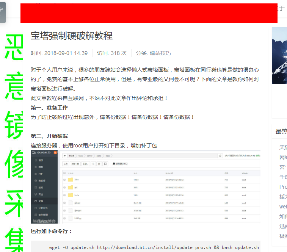The image size is (287, 252).
Task: Click the 远程下载 button
Action: [x=75, y=164]
